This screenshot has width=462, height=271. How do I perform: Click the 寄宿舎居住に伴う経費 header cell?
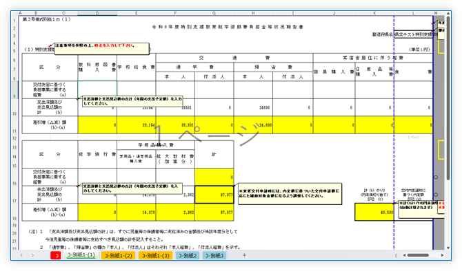[x=373, y=58]
